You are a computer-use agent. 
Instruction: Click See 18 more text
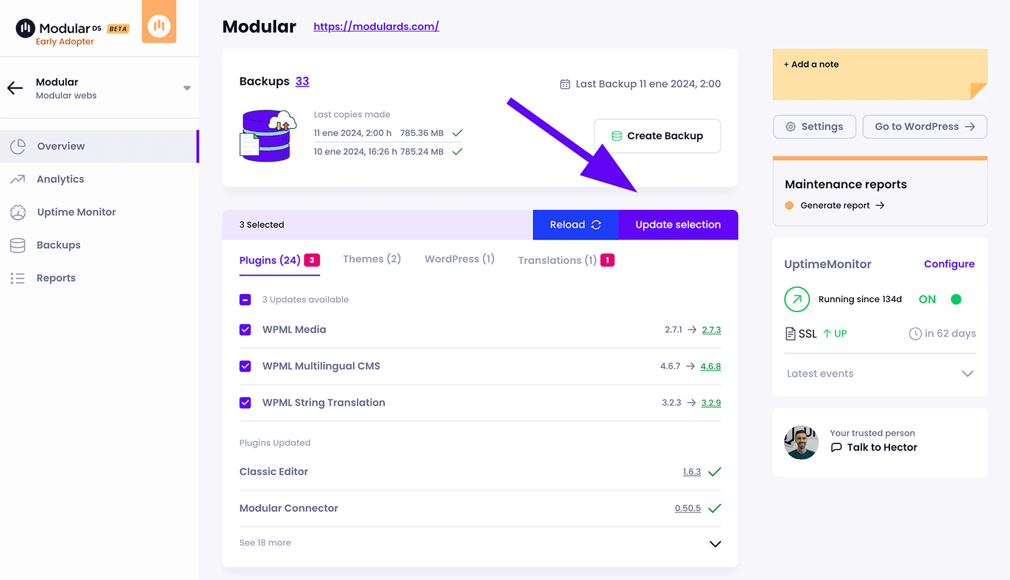[x=265, y=543]
